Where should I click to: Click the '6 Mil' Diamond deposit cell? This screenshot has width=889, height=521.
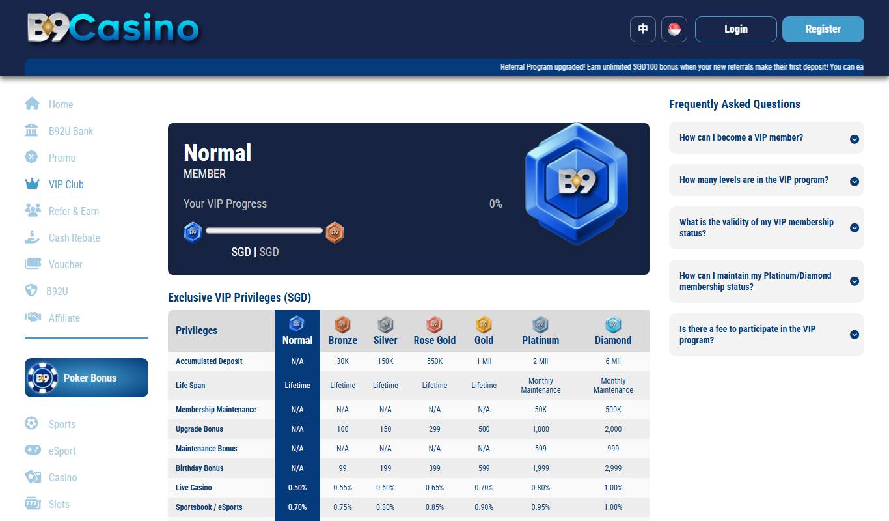pos(613,361)
